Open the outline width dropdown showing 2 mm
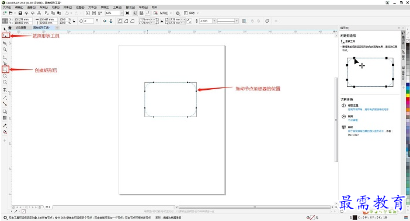The width and height of the screenshot is (410, 221). [214, 21]
